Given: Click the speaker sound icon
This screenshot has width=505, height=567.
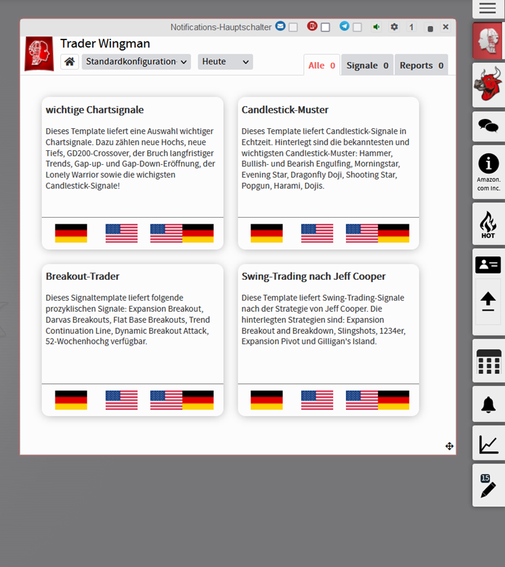Looking at the screenshot, I should (377, 27).
